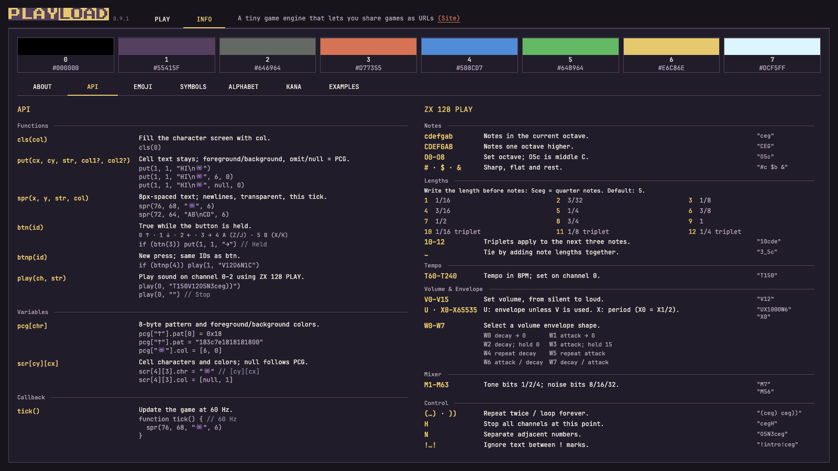This screenshot has width=838, height=471.
Task: Click the U · X0-X65535 envelope entry
Action: [x=450, y=310]
